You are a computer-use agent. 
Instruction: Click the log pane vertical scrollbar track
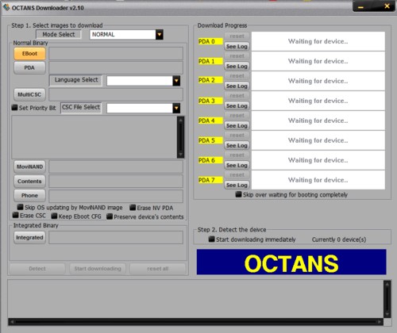click(x=387, y=300)
